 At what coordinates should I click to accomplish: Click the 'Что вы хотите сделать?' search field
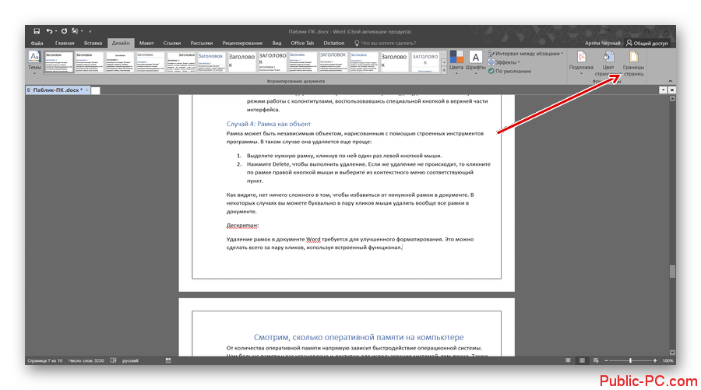click(386, 44)
